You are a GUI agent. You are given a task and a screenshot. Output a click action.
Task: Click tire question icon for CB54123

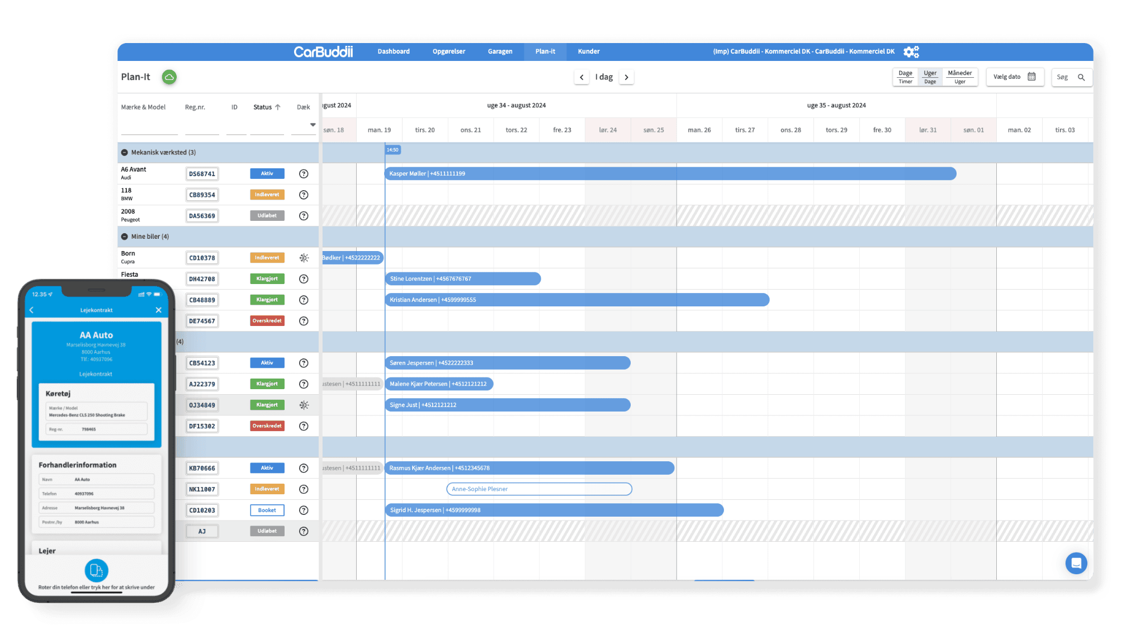point(304,363)
